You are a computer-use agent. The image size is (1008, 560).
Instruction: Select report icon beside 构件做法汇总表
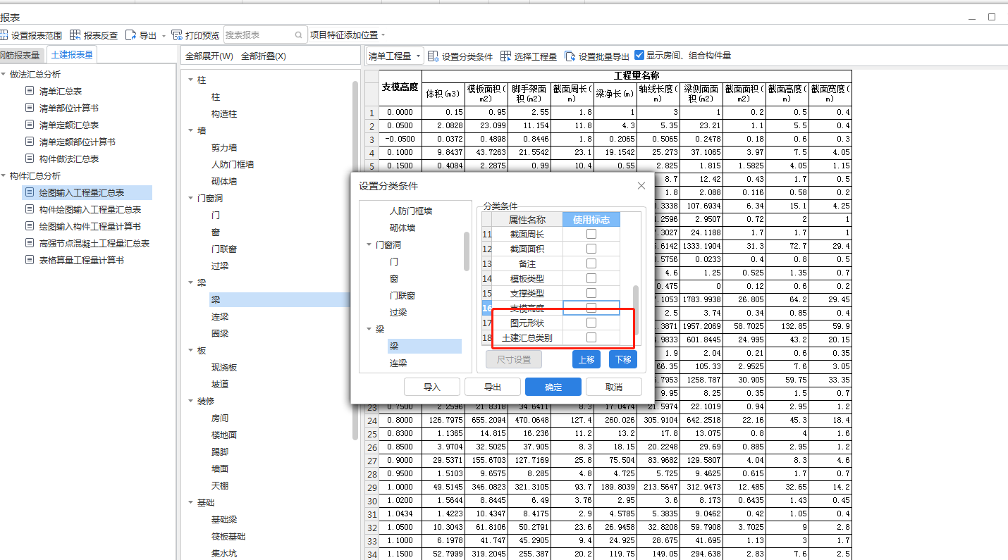[x=29, y=158]
